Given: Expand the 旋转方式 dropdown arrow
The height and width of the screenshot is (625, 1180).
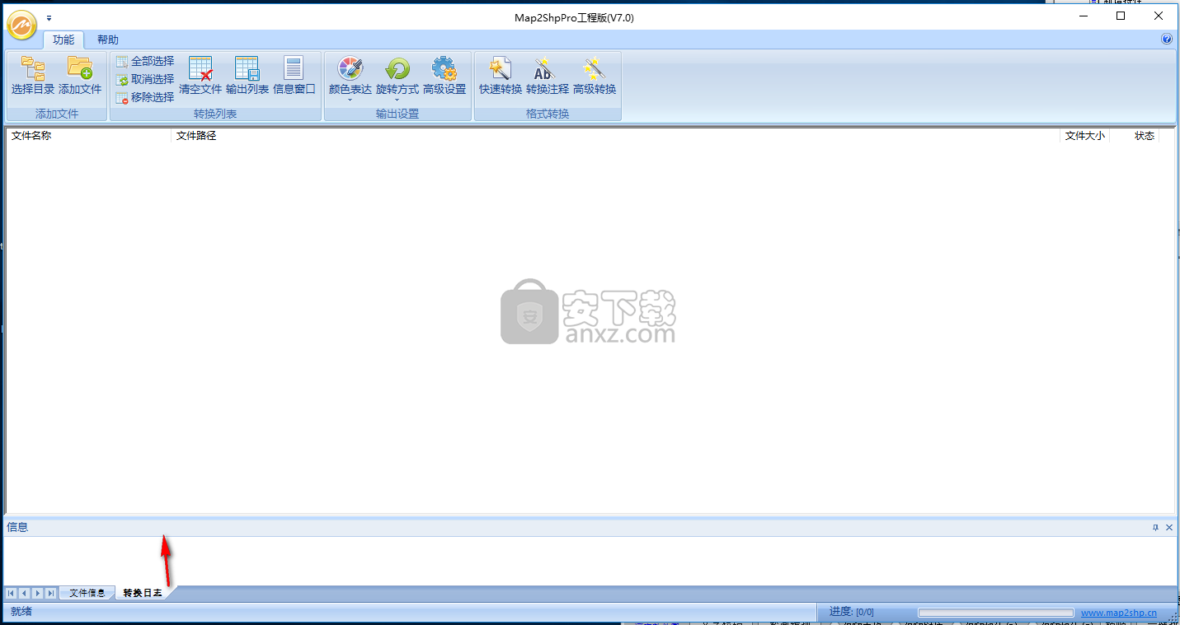Looking at the screenshot, I should [397, 100].
